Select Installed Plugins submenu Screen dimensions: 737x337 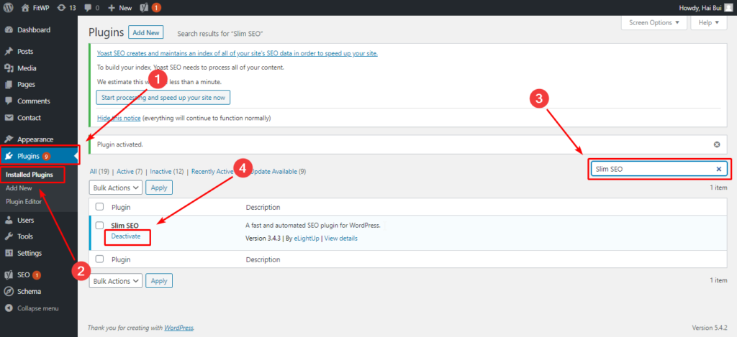tap(29, 175)
